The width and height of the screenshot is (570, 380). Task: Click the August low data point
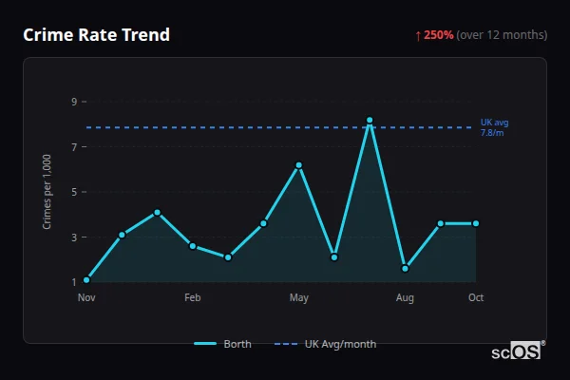coord(405,269)
